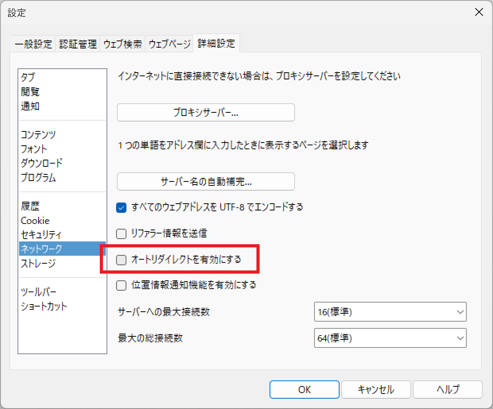Select Cookie in the category list

pos(35,220)
